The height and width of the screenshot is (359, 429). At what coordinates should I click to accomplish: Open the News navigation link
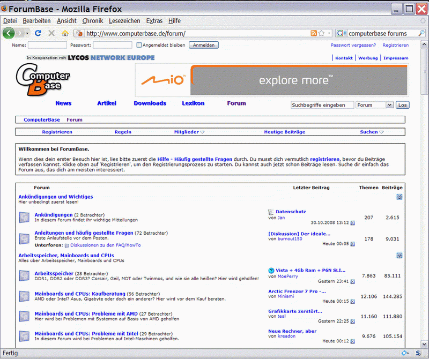pyautogui.click(x=63, y=103)
